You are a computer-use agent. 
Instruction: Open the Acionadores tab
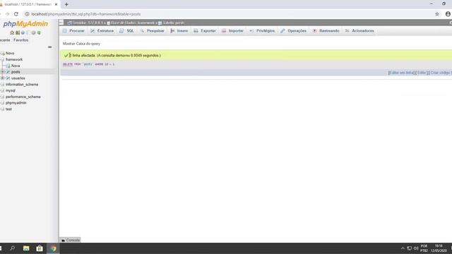point(359,31)
